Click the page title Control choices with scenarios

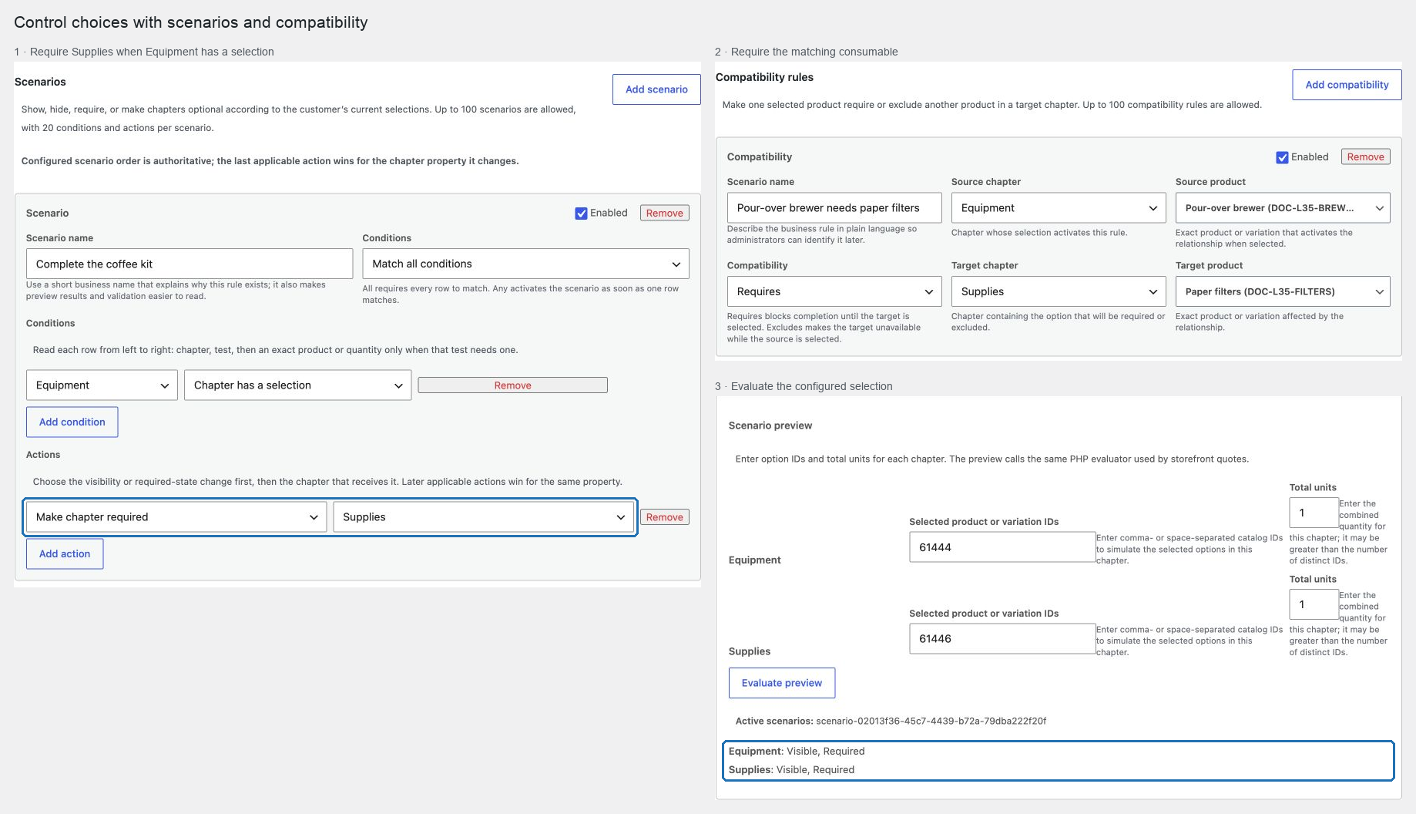[x=191, y=22]
